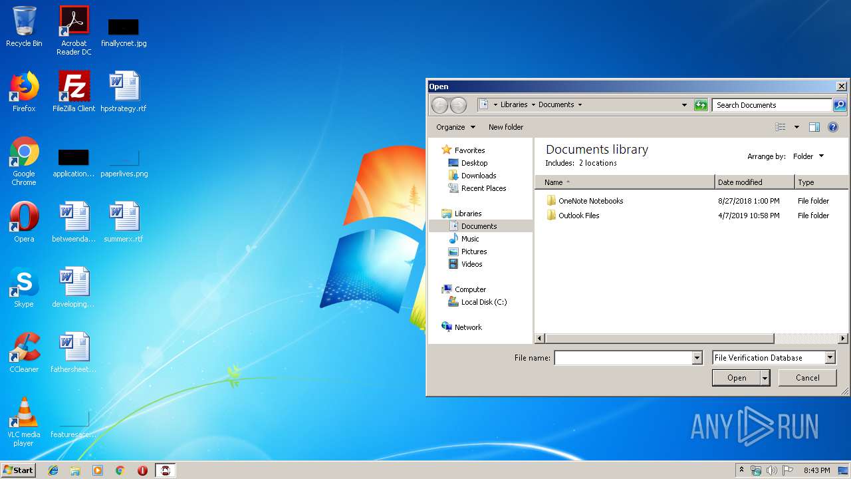Expand the view options dropdown arrow
851x479 pixels.
click(x=796, y=127)
